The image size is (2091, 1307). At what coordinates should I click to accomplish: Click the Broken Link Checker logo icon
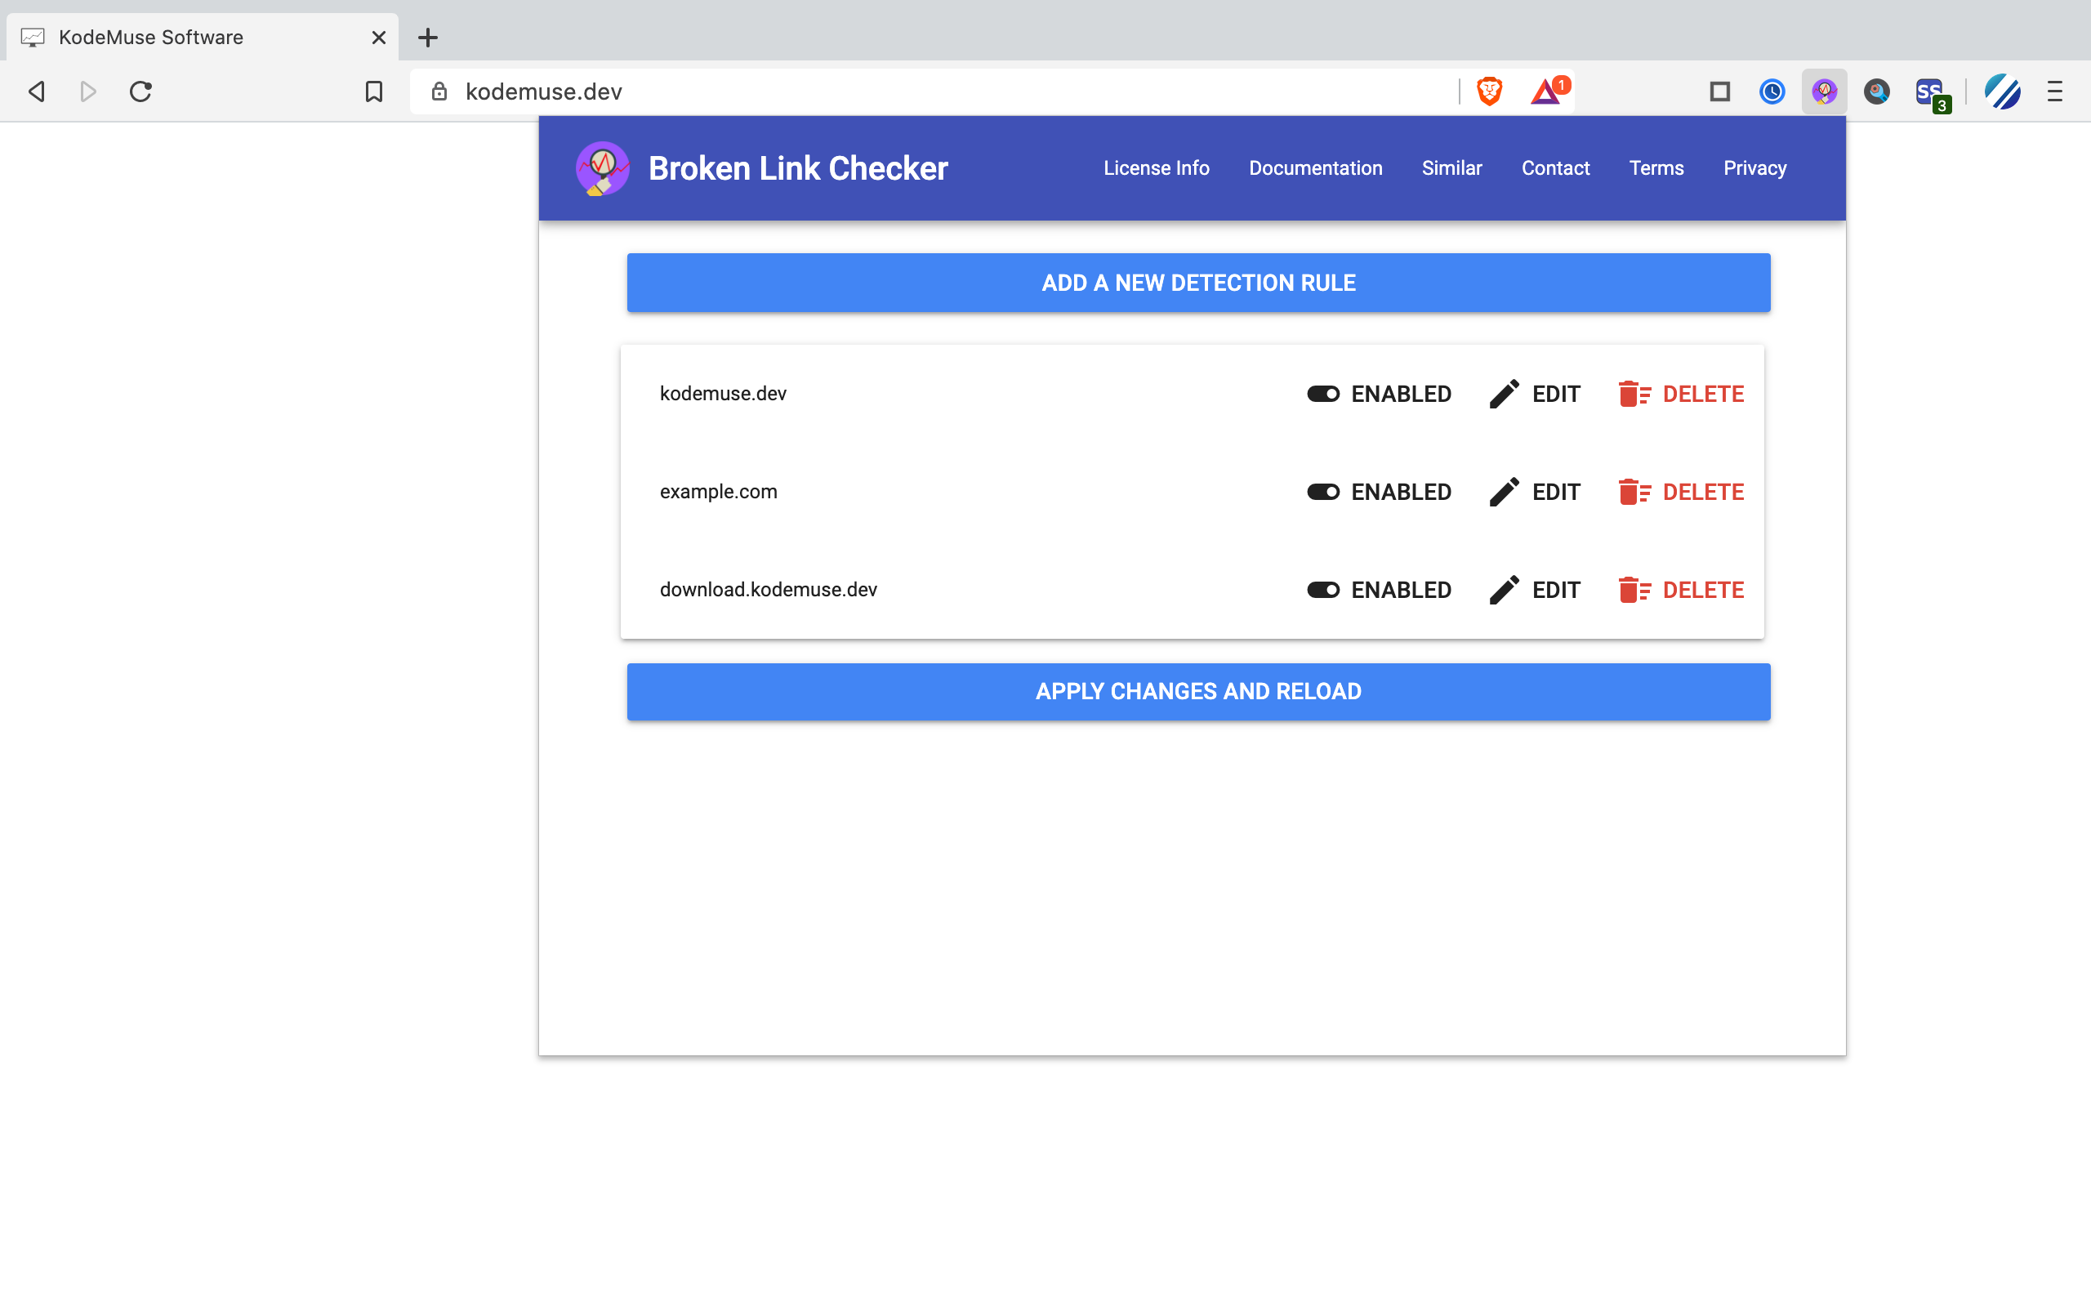pos(602,168)
